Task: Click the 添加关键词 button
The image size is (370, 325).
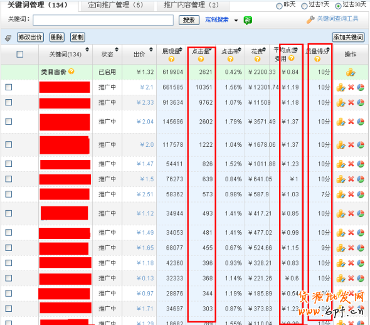Action: (348, 37)
